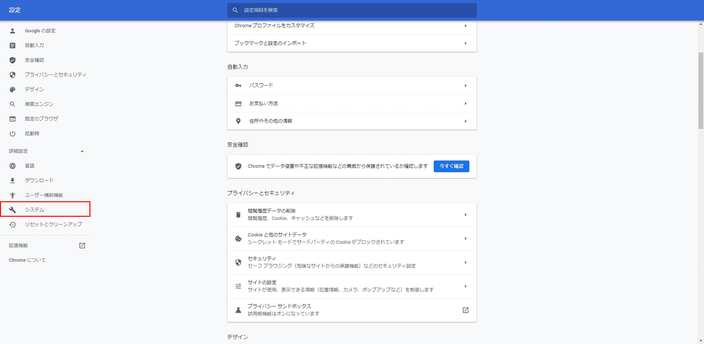Click the trash icon in 閲覧履歴データの削除 row
Image resolution: width=704 pixels, height=344 pixels.
click(x=238, y=214)
